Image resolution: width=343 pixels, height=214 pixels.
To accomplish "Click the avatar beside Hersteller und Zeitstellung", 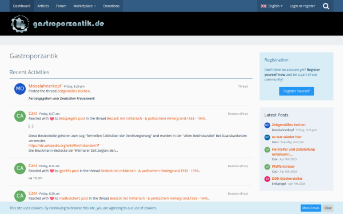I will [x=267, y=150].
